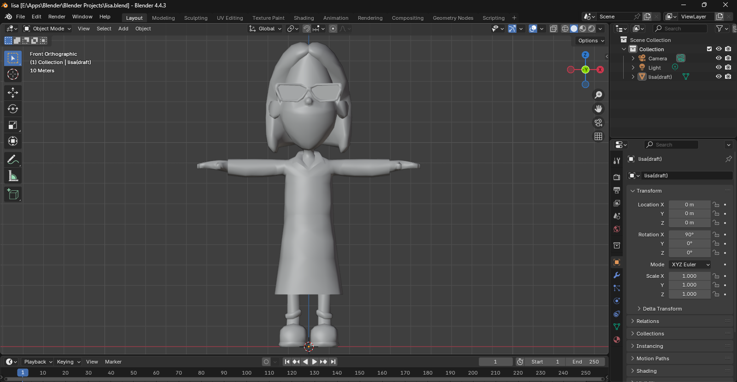The image size is (737, 382).
Task: Open the viewport Add menu
Action: (123, 29)
